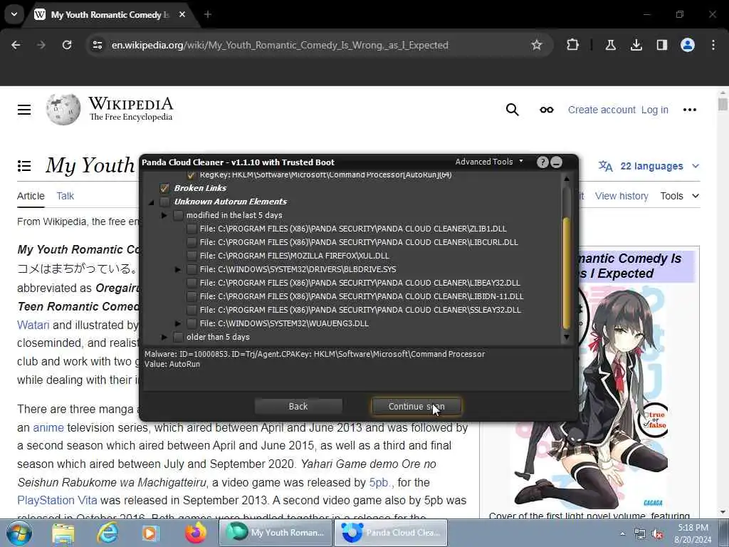The height and width of the screenshot is (547, 729).
Task: Open Wikipedia search magnifier icon
Action: (x=512, y=110)
